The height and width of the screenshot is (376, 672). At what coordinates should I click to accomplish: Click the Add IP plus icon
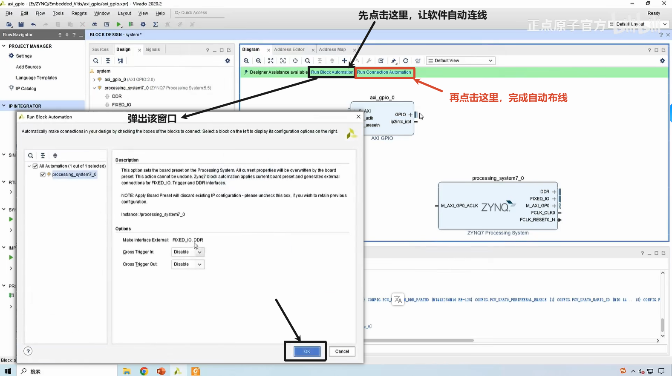344,61
